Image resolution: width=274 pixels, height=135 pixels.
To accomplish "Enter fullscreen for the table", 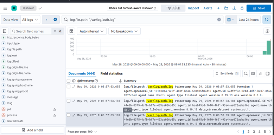I will [x=268, y=73].
